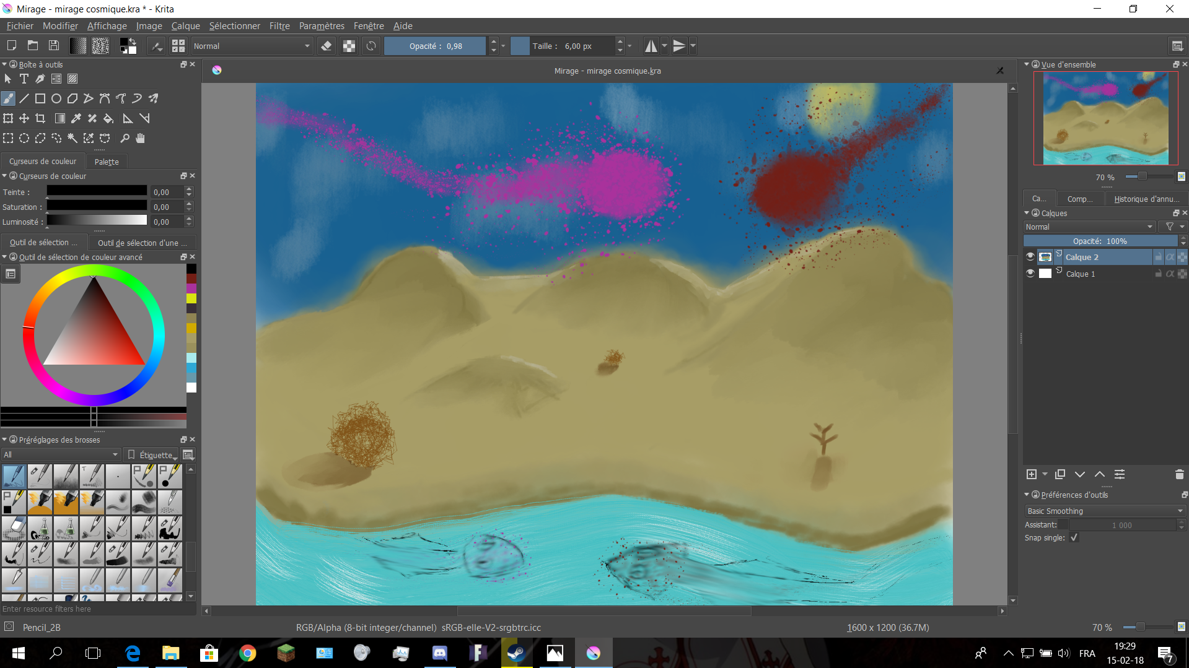Hide Calque 2 layer visibility
The image size is (1189, 668).
(1030, 257)
